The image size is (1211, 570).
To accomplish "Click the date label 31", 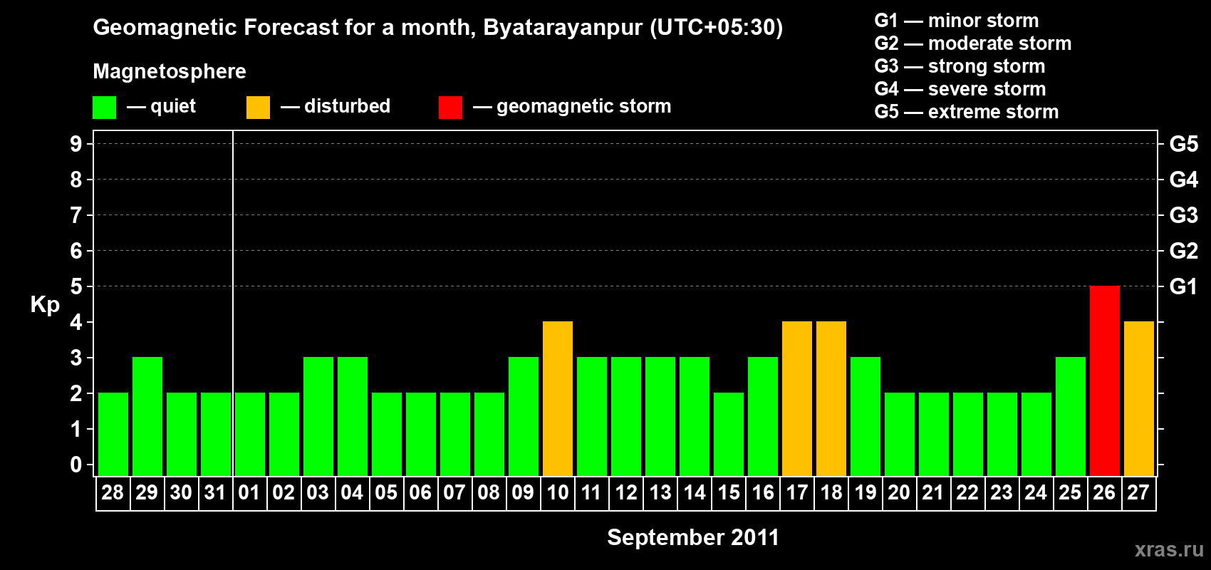I will point(215,493).
